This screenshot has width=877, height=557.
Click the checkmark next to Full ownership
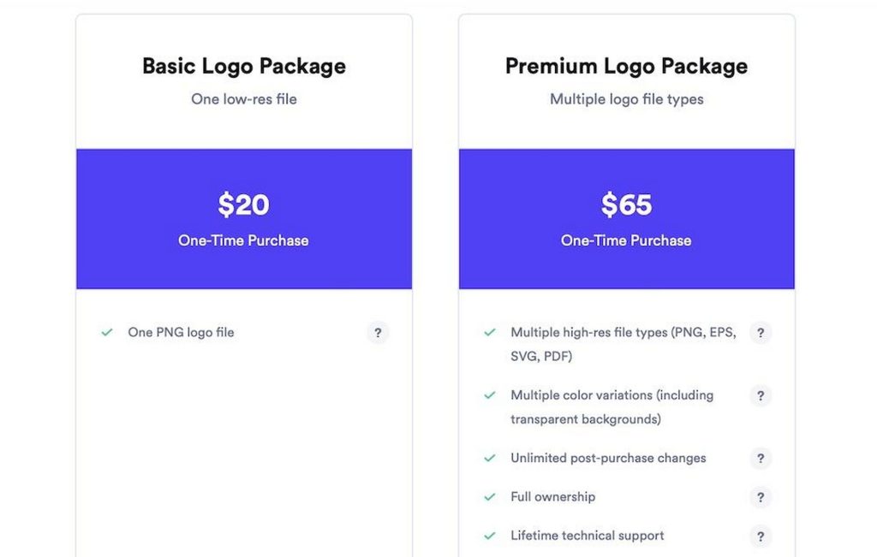tap(490, 496)
